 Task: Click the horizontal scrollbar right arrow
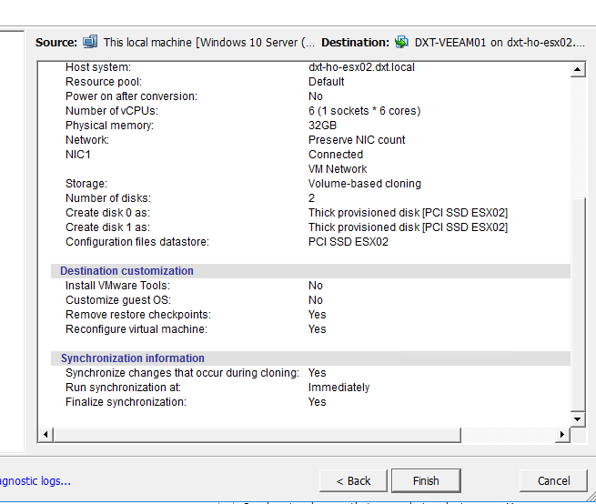[562, 434]
